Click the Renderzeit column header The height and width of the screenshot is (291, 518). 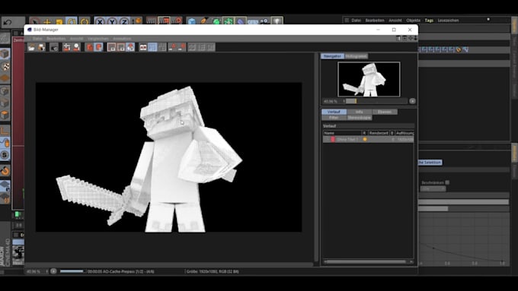379,133
